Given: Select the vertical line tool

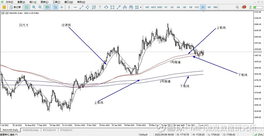Looking at the screenshot, I should click(69, 7).
